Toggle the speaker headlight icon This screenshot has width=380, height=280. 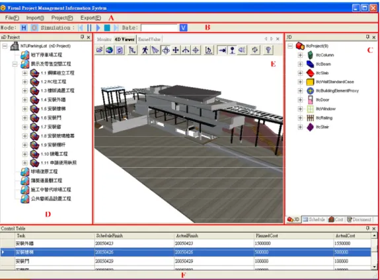tap(242, 50)
